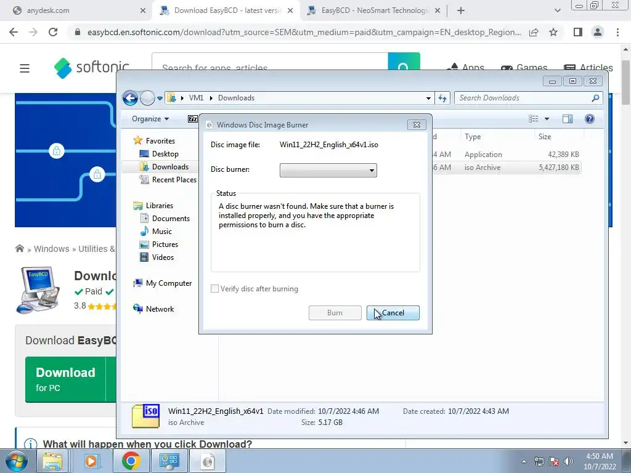Image resolution: width=631 pixels, height=473 pixels.
Task: Open Chrome profile icon
Action: 598,32
